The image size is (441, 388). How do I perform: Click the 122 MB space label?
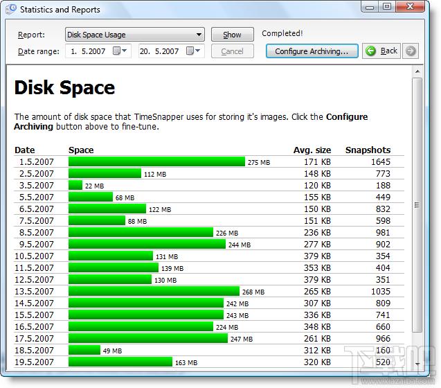160,210
